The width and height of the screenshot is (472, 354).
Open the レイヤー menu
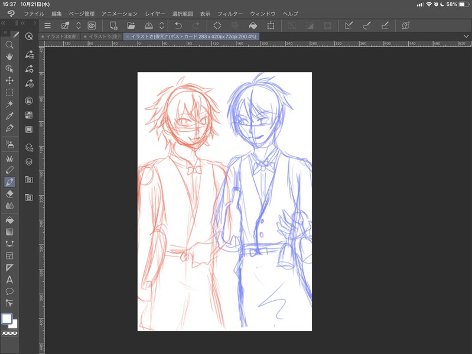click(x=155, y=14)
